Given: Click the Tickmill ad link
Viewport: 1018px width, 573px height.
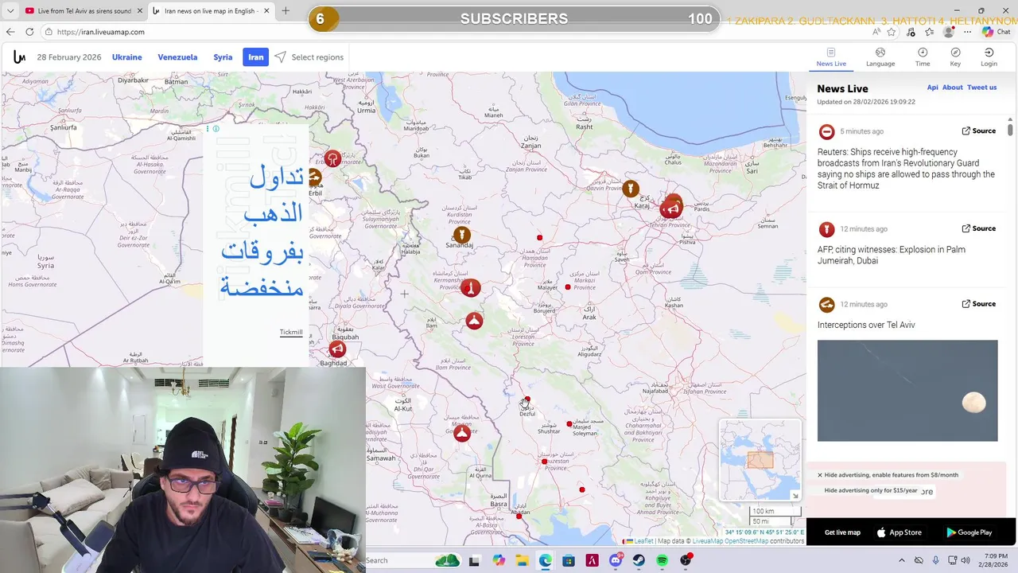Looking at the screenshot, I should (291, 332).
